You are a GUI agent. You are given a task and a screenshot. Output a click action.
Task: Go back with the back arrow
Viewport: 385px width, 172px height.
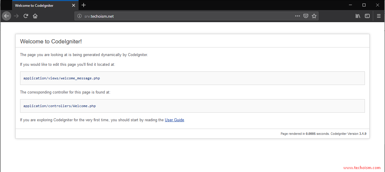(x=7, y=16)
